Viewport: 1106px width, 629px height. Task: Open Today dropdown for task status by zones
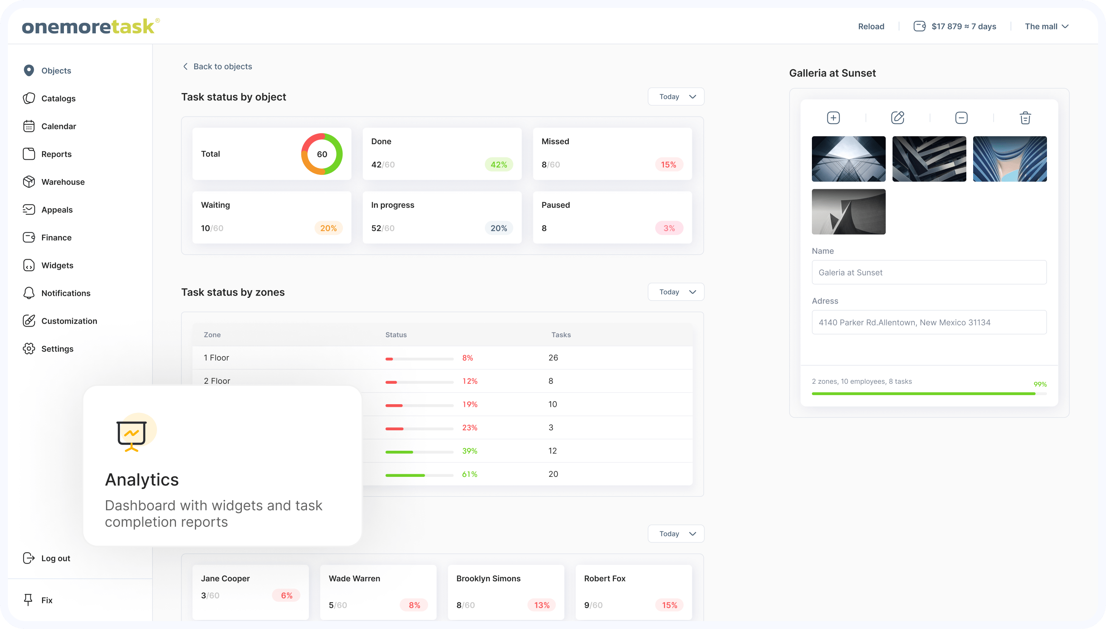click(x=676, y=292)
